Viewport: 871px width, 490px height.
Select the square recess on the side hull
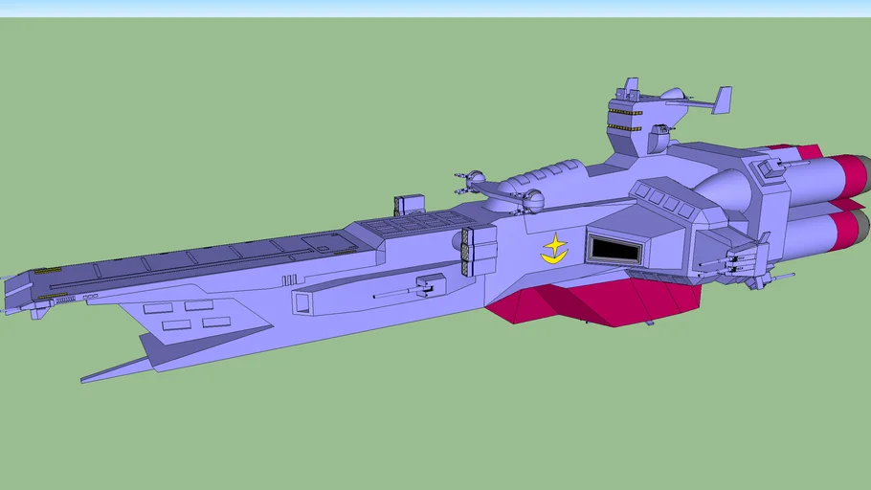pos(304,303)
